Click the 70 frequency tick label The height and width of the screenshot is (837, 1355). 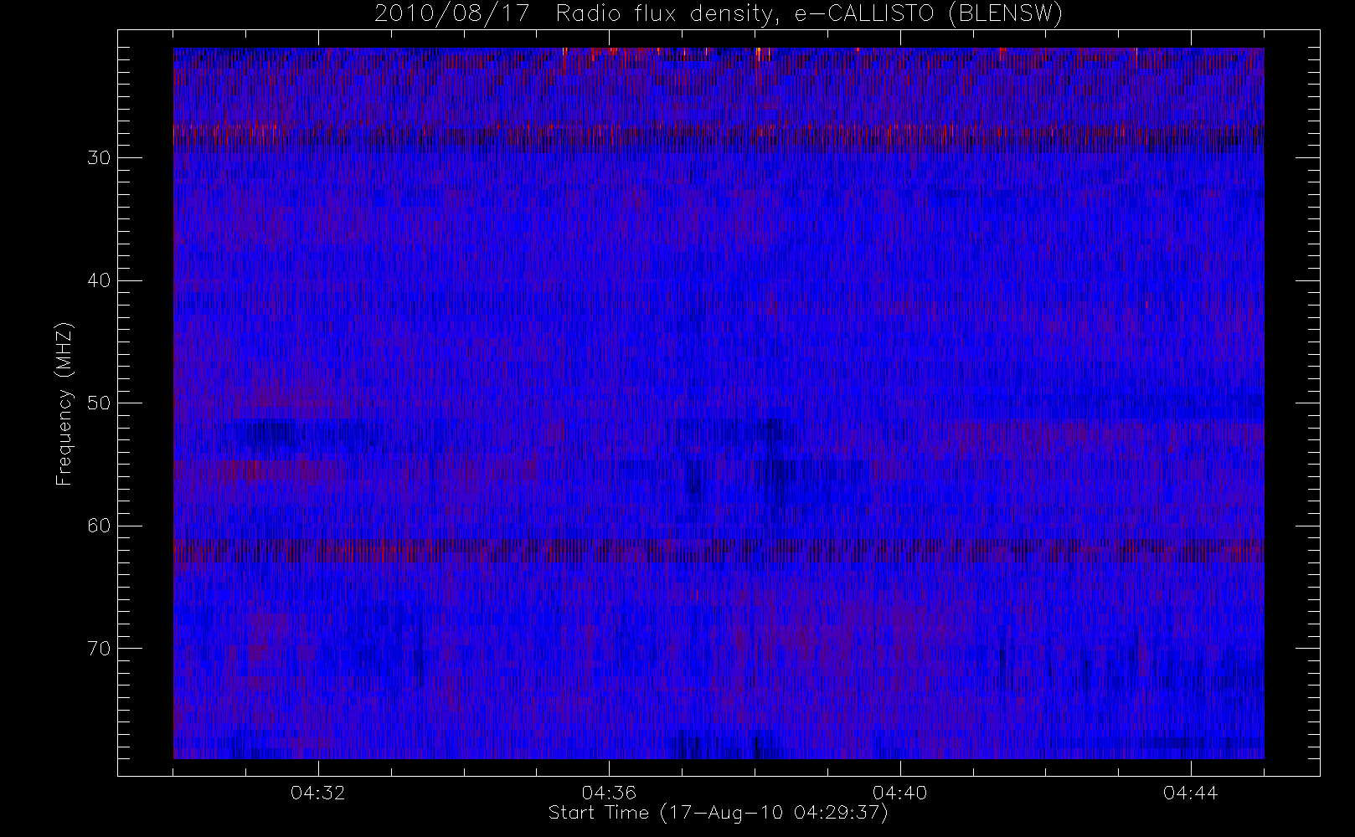[x=99, y=649]
